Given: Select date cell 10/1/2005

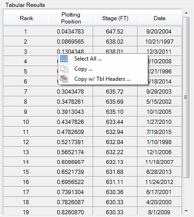Looking at the screenshot, I should [x=160, y=111].
